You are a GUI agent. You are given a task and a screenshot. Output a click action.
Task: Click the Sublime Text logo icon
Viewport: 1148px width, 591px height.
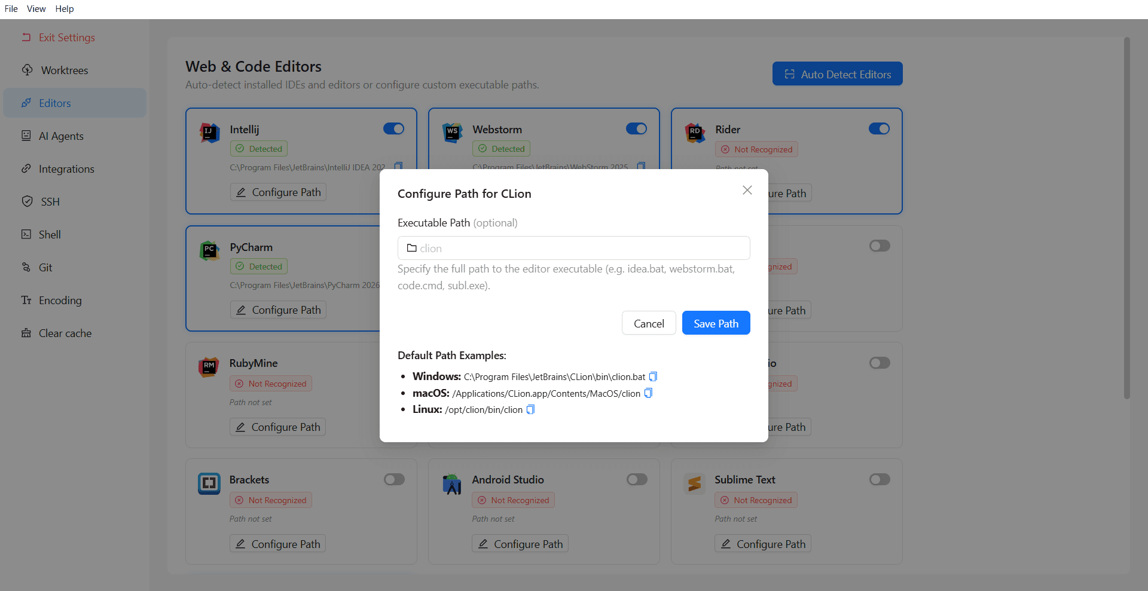click(694, 483)
